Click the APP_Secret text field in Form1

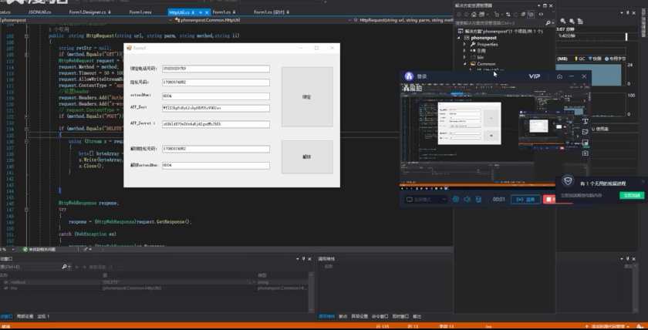pos(216,124)
